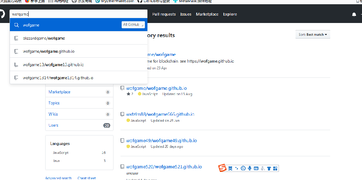The image size is (362, 180).
Task: Click repo icon beside blizzardgame/wofgame suggestion
Action: [16, 38]
